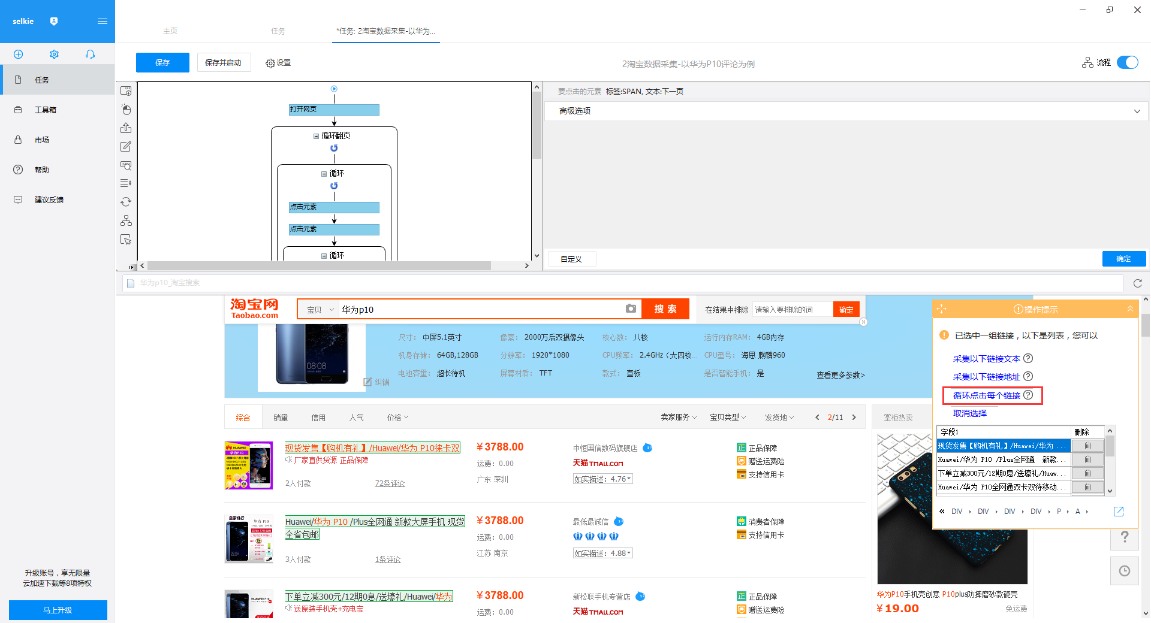Click the 循环点击每个链接 link
This screenshot has width=1151, height=623.
click(x=987, y=395)
